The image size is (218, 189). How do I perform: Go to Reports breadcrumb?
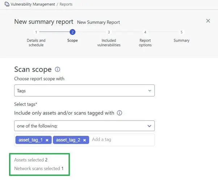[x=66, y=4]
